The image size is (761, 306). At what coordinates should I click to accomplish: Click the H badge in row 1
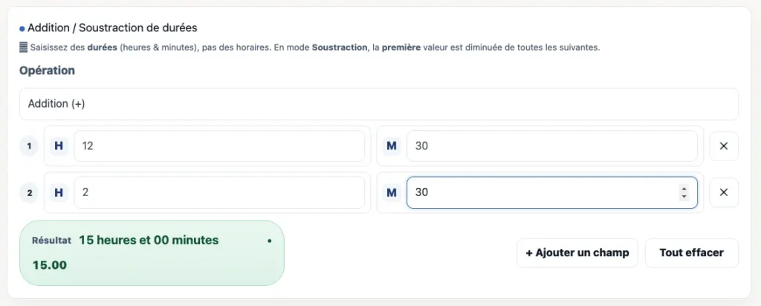[x=59, y=146]
